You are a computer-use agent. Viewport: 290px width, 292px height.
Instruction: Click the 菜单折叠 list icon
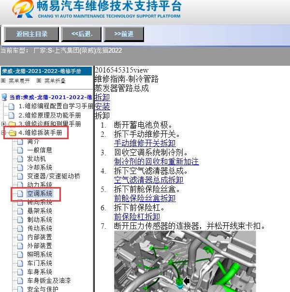pos(39,81)
